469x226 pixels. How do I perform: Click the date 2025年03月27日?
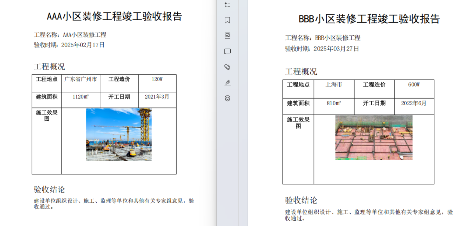coord(336,49)
